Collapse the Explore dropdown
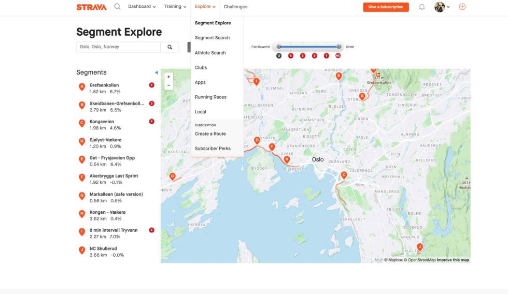Image resolution: width=508 pixels, height=294 pixels. point(205,6)
